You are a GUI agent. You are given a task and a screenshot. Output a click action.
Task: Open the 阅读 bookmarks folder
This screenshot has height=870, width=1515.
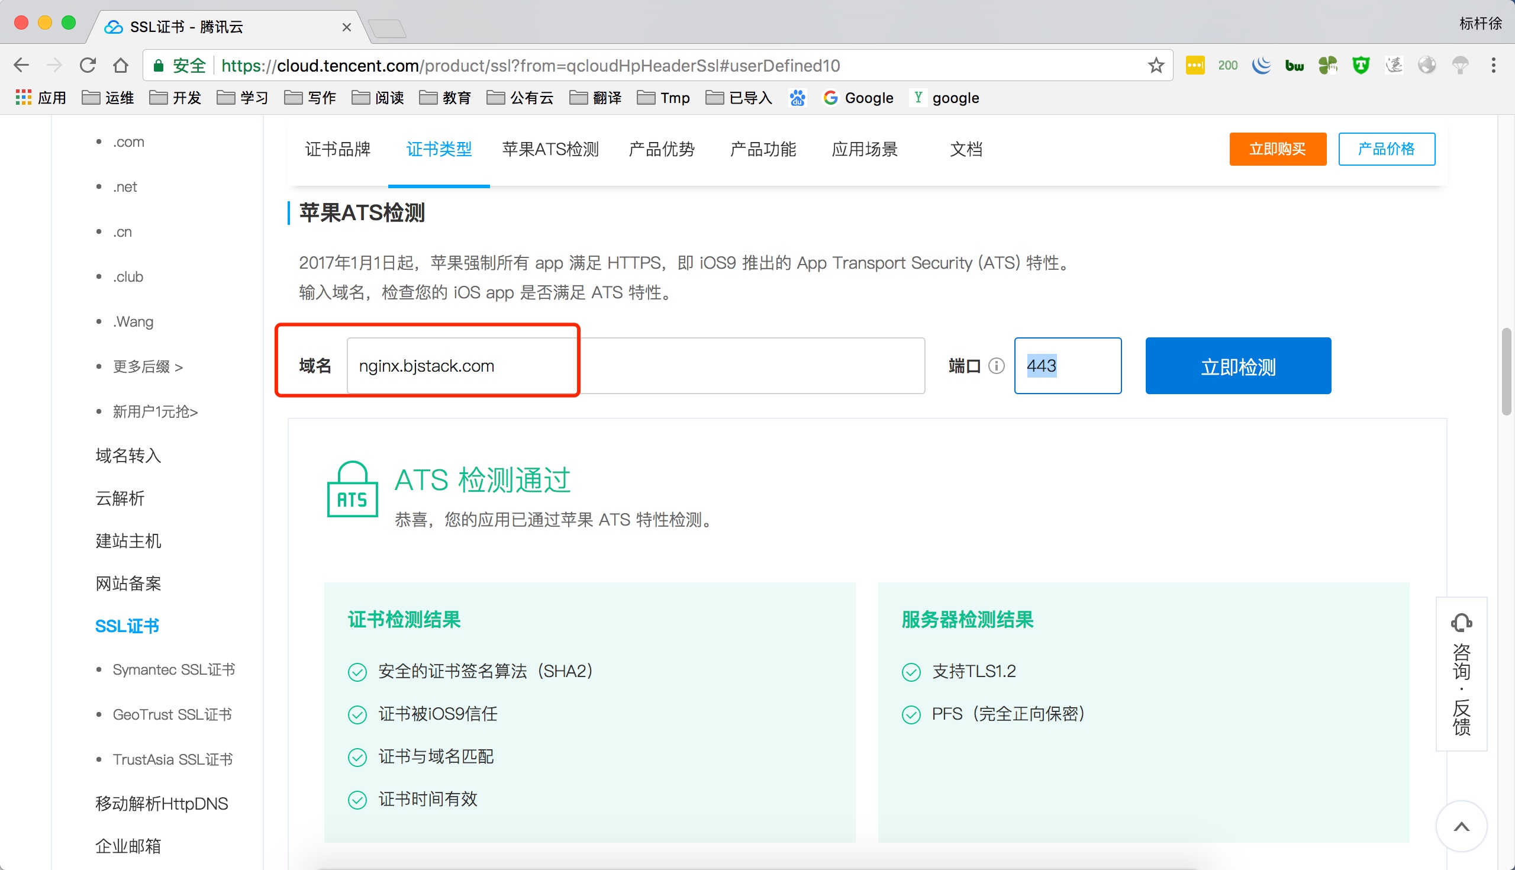(378, 98)
